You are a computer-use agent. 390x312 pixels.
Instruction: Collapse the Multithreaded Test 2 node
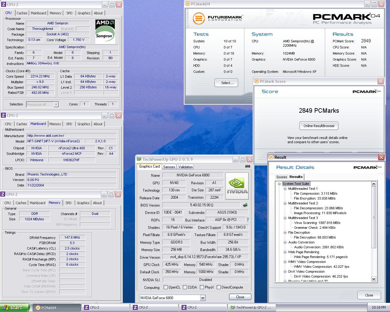coord(285,203)
